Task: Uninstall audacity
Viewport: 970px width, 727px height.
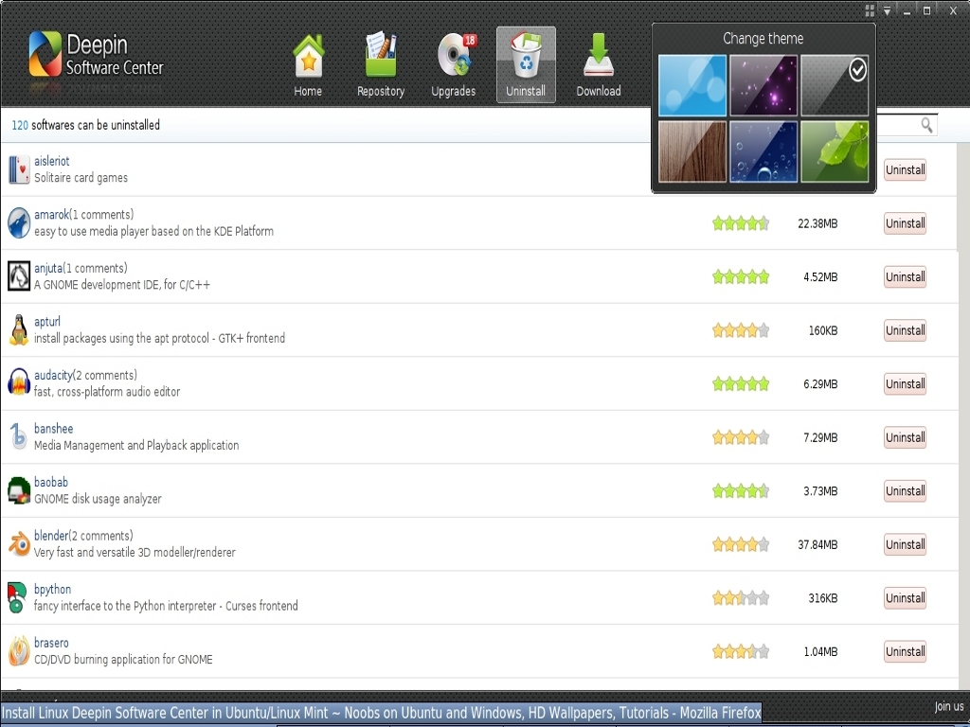Action: (x=905, y=384)
